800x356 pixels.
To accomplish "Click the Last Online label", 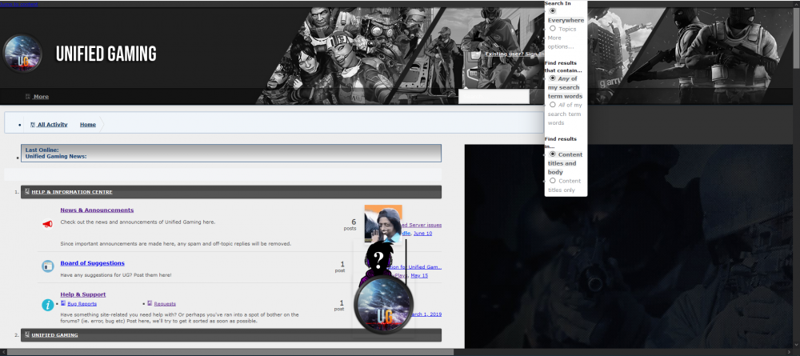I will pyautogui.click(x=42, y=150).
